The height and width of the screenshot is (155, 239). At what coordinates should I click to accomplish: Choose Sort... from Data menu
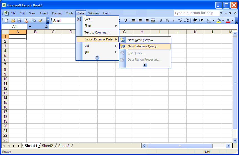click(x=97, y=19)
